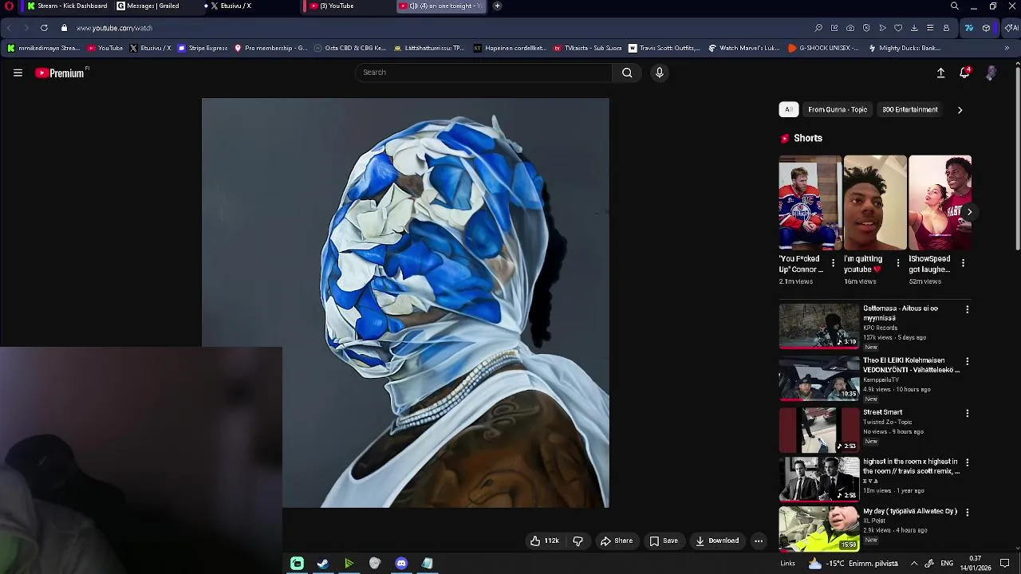
Task: Play Gettomasa - Aitous ei oo myynnissä
Action: [819, 325]
